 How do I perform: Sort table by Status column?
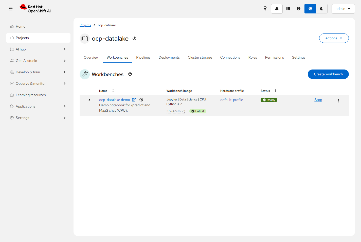[x=269, y=91]
